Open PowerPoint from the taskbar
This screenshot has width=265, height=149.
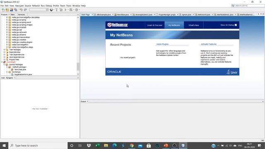tap(166, 145)
